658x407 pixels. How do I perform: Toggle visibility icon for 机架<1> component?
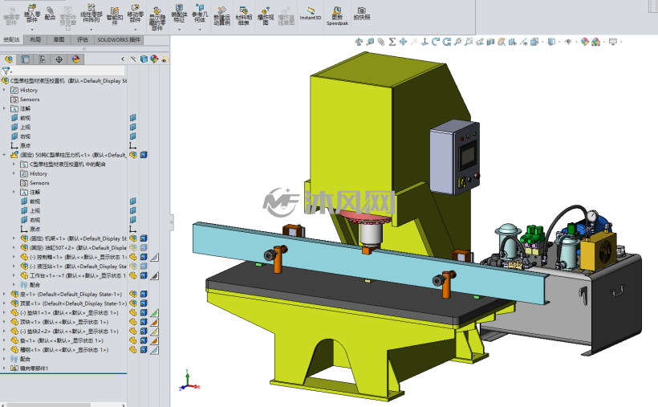pyautogui.click(x=133, y=238)
